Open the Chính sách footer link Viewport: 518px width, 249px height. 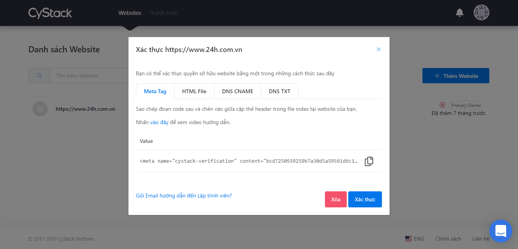pyautogui.click(x=448, y=239)
